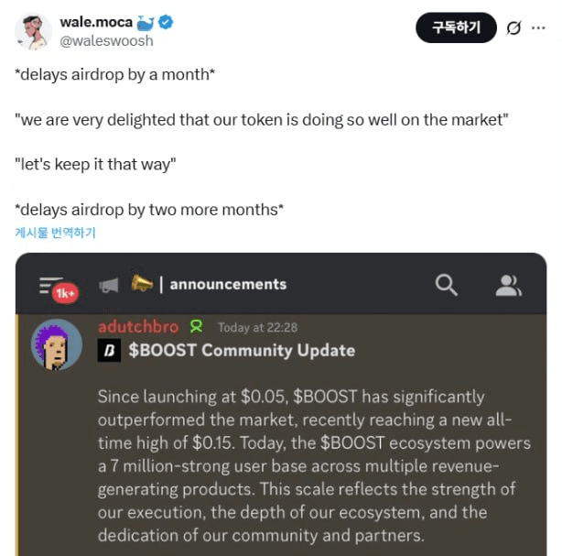
Task: Click the megaphone announcement channel icon
Action: tap(109, 285)
